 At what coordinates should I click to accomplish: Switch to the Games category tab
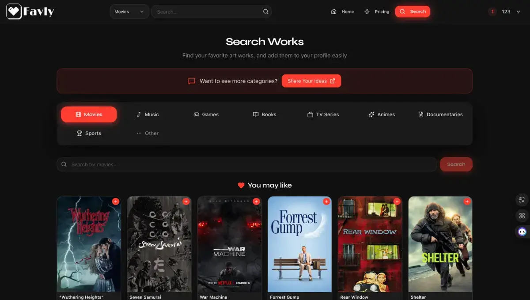pyautogui.click(x=206, y=114)
